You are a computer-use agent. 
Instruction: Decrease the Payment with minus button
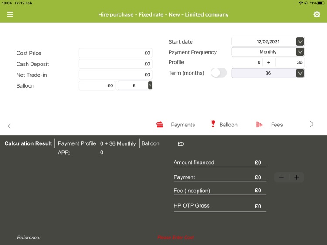point(282,177)
